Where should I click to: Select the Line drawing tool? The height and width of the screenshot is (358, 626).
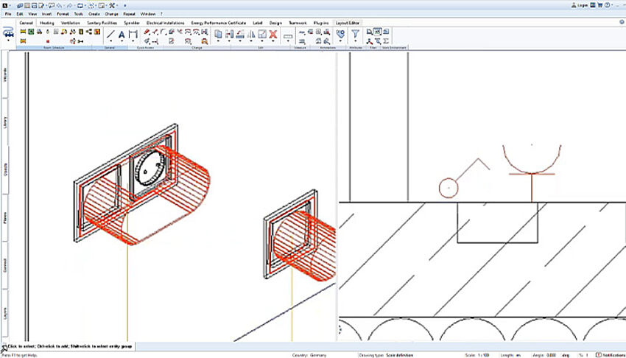(x=110, y=34)
